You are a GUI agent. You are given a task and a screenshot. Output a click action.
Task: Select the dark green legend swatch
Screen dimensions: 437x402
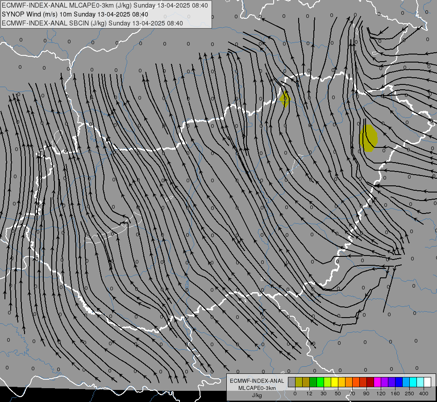coord(313,382)
